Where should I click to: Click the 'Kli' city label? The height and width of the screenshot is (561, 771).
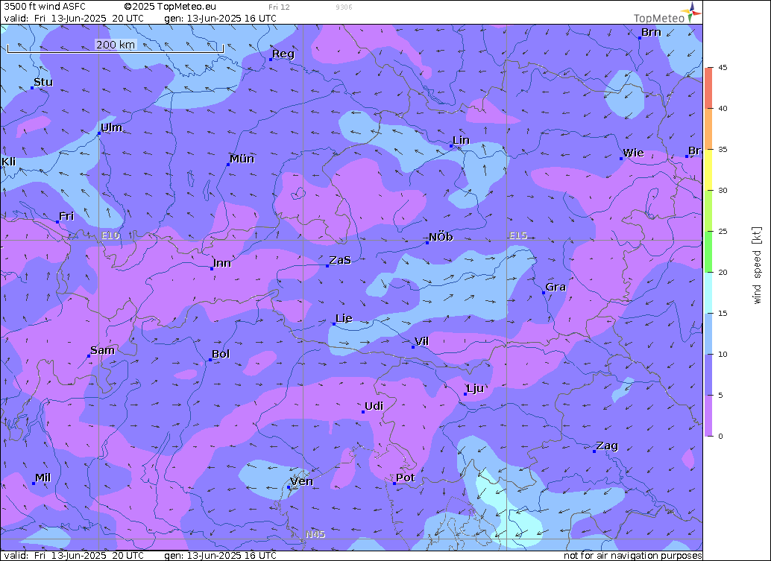[x=8, y=162]
